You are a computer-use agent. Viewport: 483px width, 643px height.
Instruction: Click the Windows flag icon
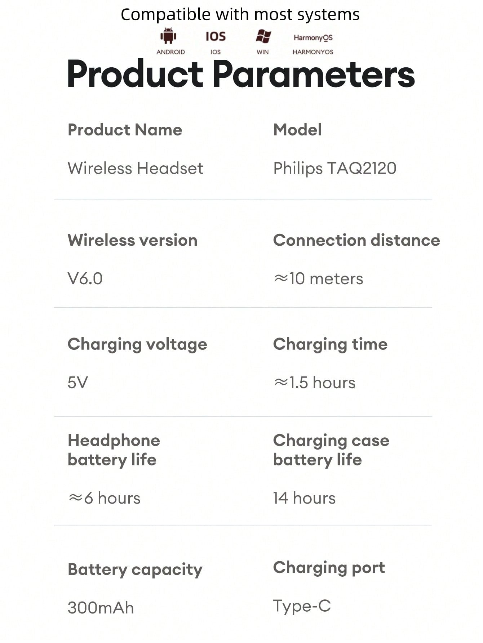click(x=263, y=36)
